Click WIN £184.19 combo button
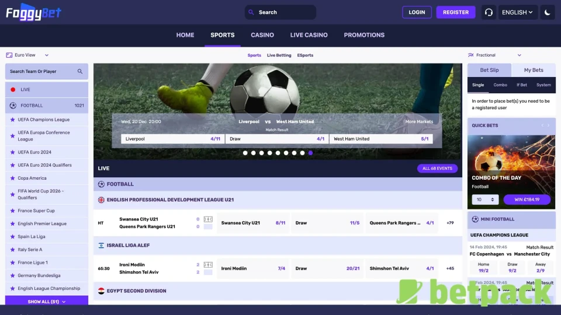 [x=527, y=199]
